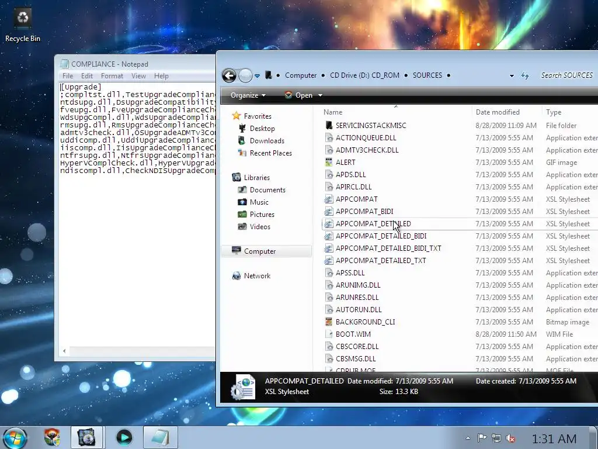Select ADMTV3CHECK.DLL file

(x=367, y=150)
